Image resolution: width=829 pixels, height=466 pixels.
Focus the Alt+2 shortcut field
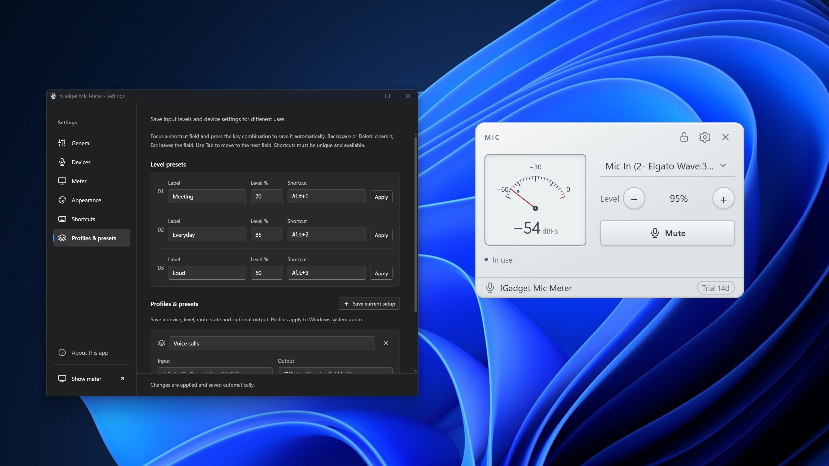(326, 234)
